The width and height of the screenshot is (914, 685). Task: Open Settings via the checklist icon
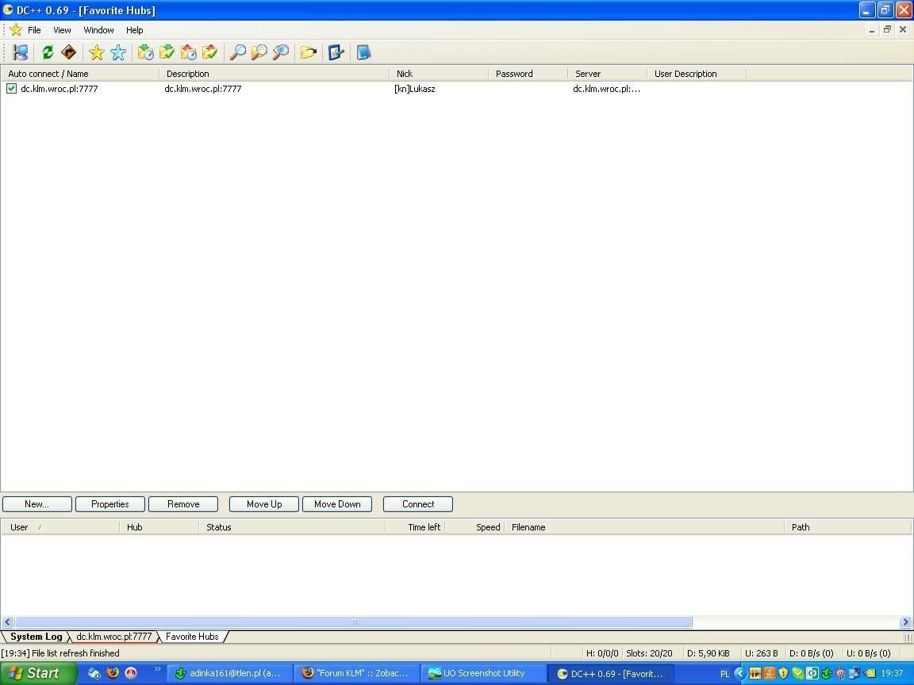(336, 52)
